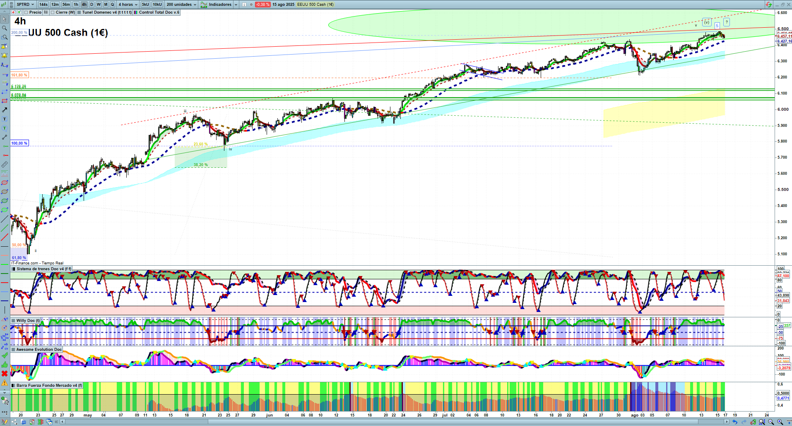Open the 4 horas timeframe dropdown
Image resolution: width=792 pixels, height=426 pixels.
tap(128, 5)
